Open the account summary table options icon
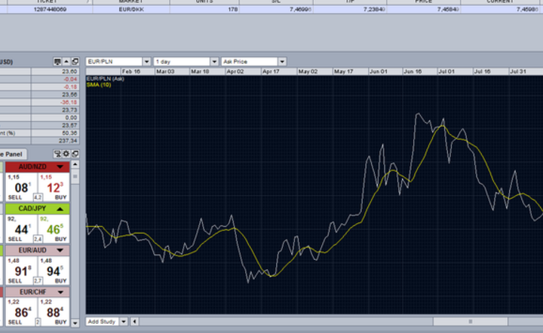 (x=57, y=62)
